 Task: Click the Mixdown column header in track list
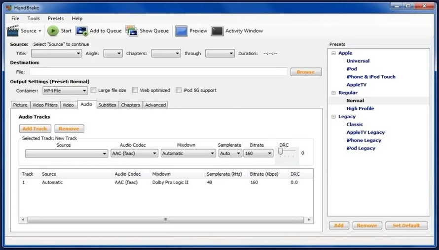click(177, 174)
